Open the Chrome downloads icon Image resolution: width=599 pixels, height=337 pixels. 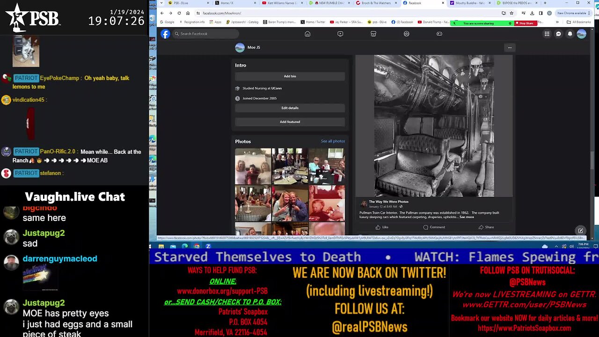point(532,13)
